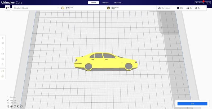Click the extruder 2 badge icon
Viewport: 212px width, 109px height.
(108, 8)
